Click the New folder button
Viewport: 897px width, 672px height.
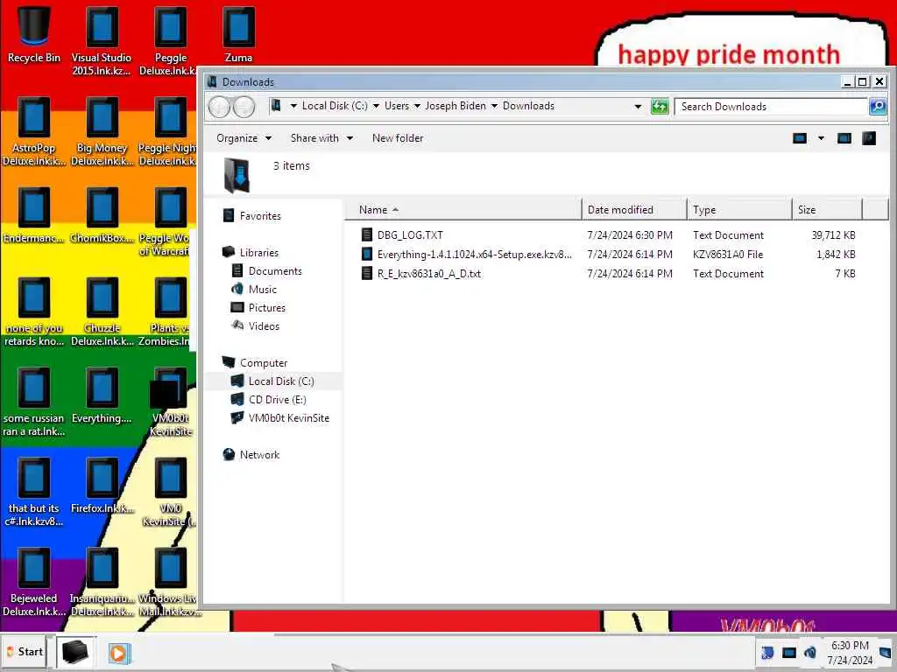(x=398, y=138)
